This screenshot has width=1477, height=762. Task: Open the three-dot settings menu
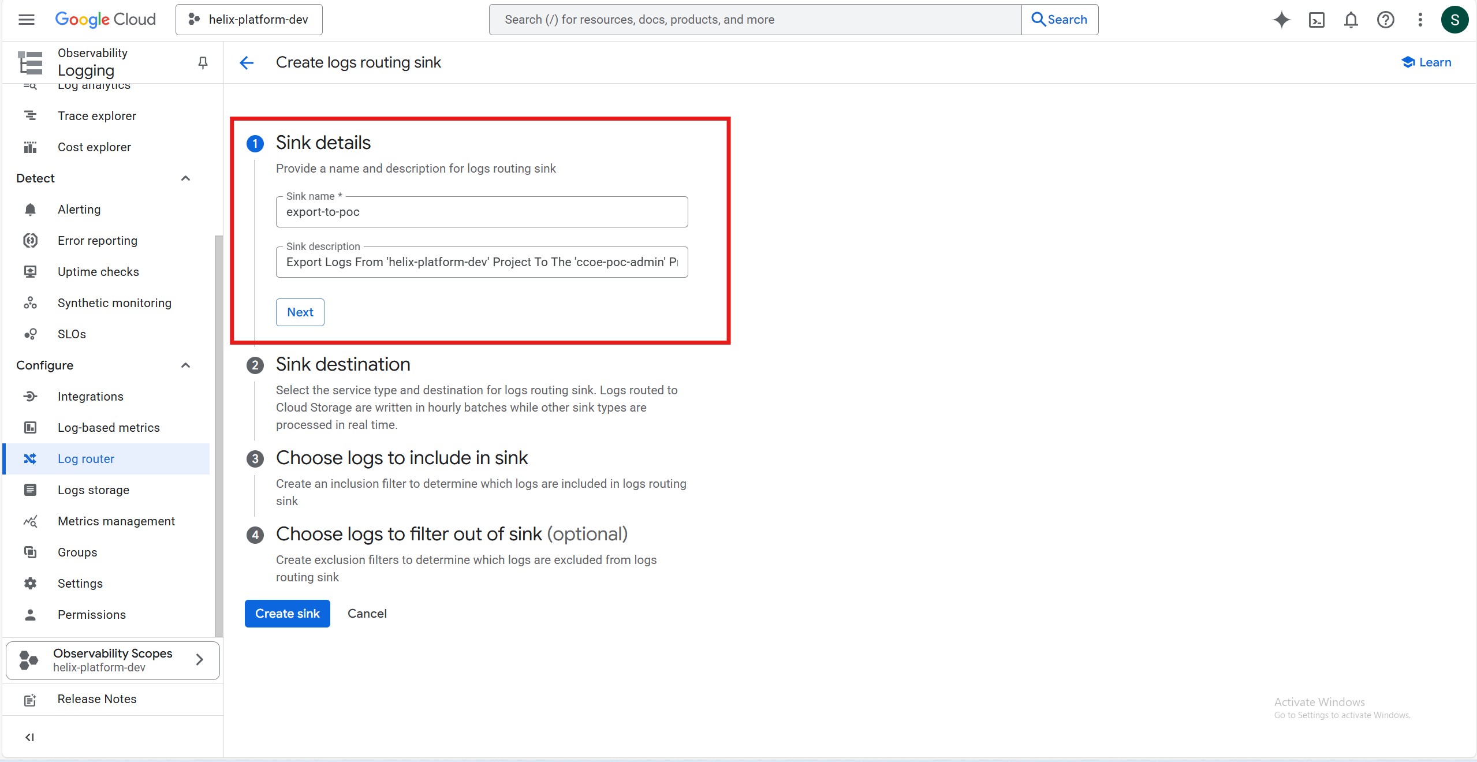[1420, 20]
